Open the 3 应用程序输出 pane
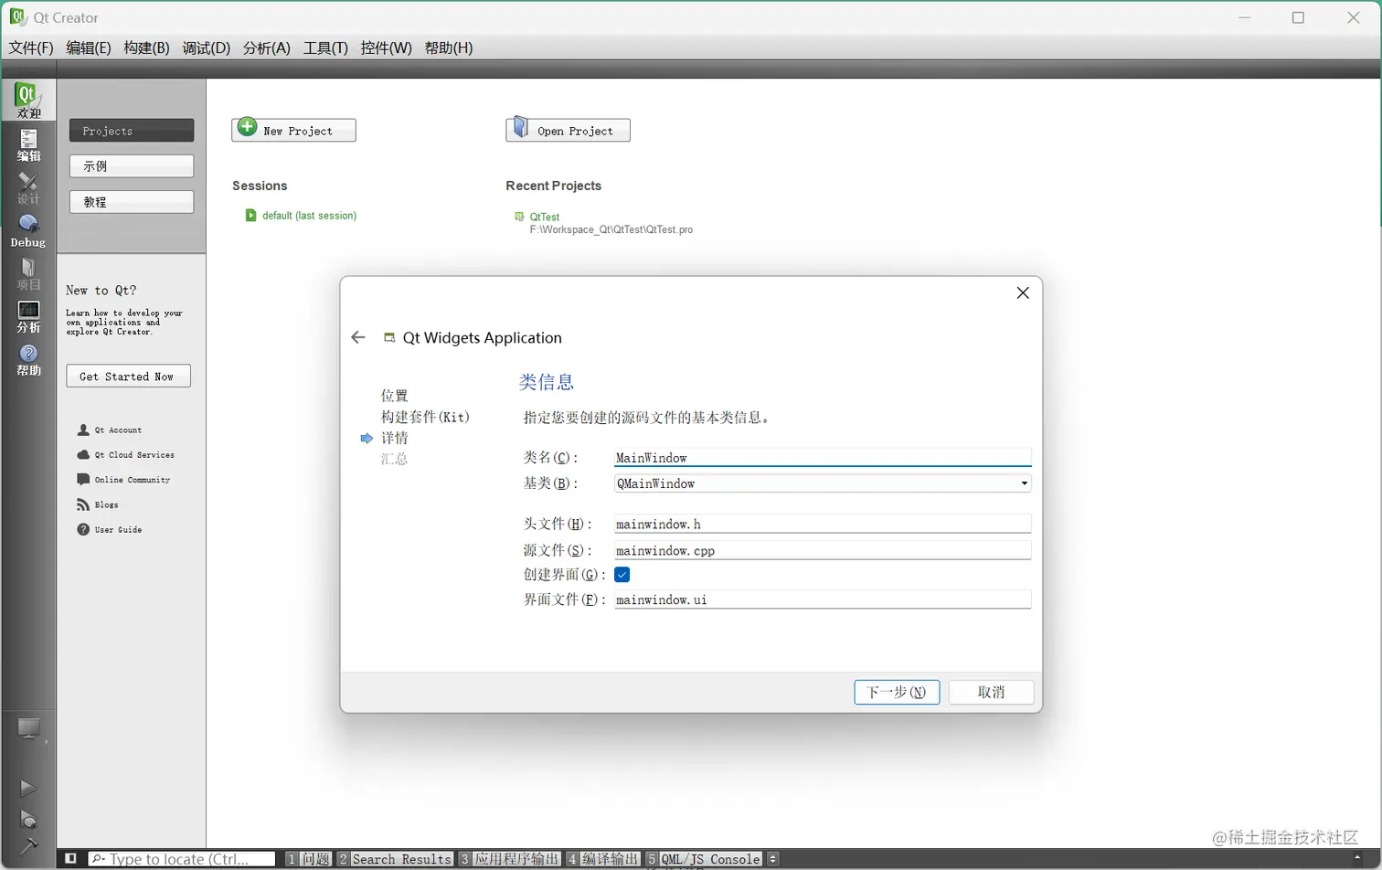 click(509, 859)
